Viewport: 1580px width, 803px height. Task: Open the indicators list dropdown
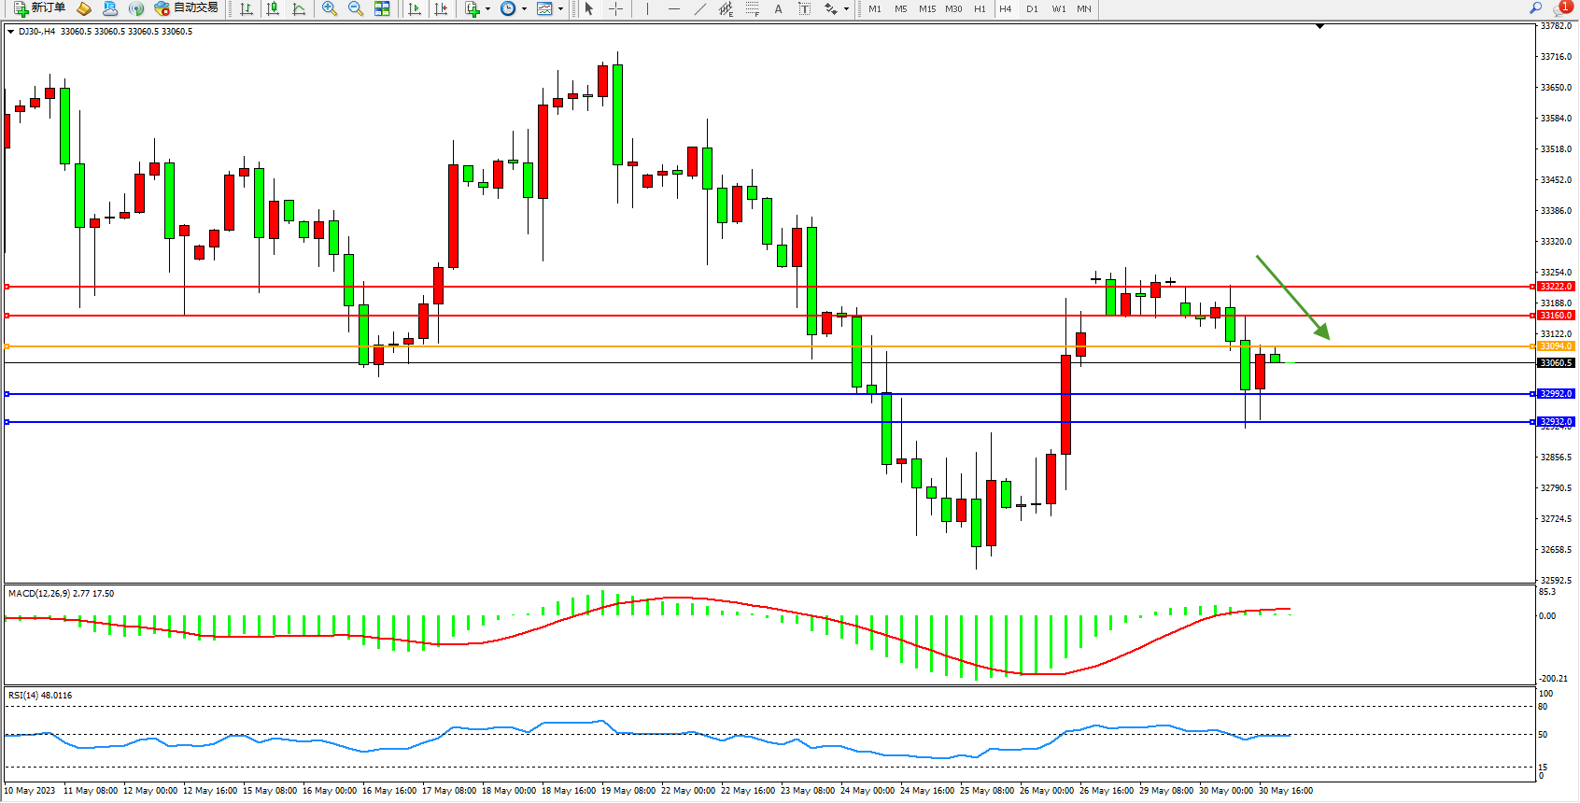point(487,9)
